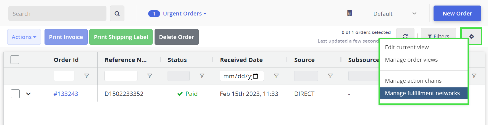The width and height of the screenshot is (488, 125).
Task: Click the New Order button
Action: tap(457, 14)
